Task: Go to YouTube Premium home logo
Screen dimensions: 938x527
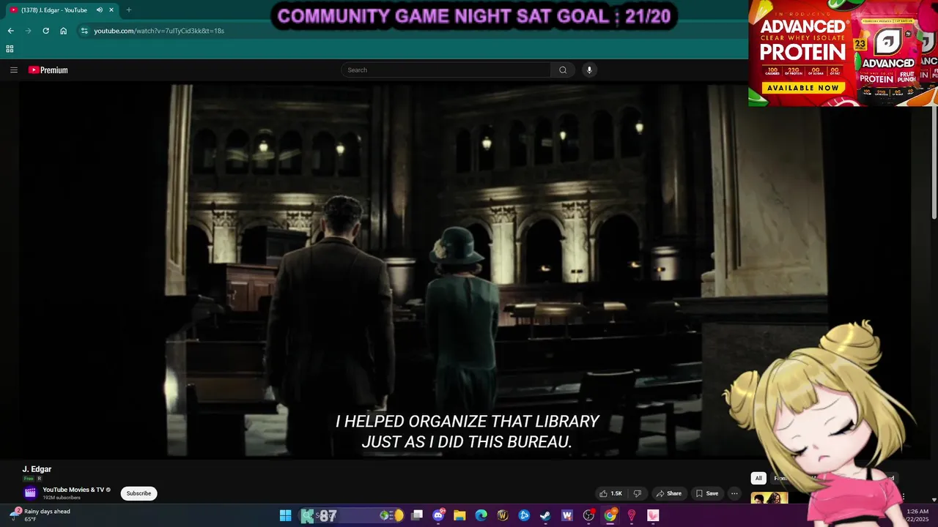Action: [48, 70]
